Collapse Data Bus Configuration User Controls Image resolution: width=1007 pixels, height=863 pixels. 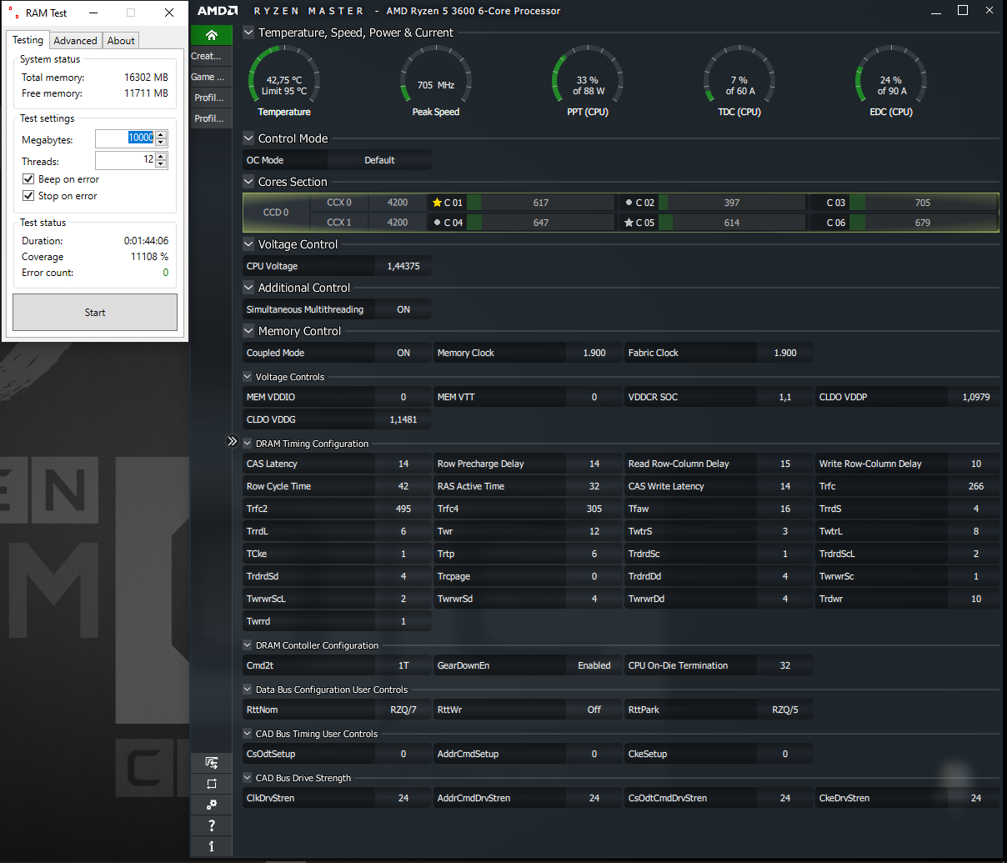pos(248,690)
